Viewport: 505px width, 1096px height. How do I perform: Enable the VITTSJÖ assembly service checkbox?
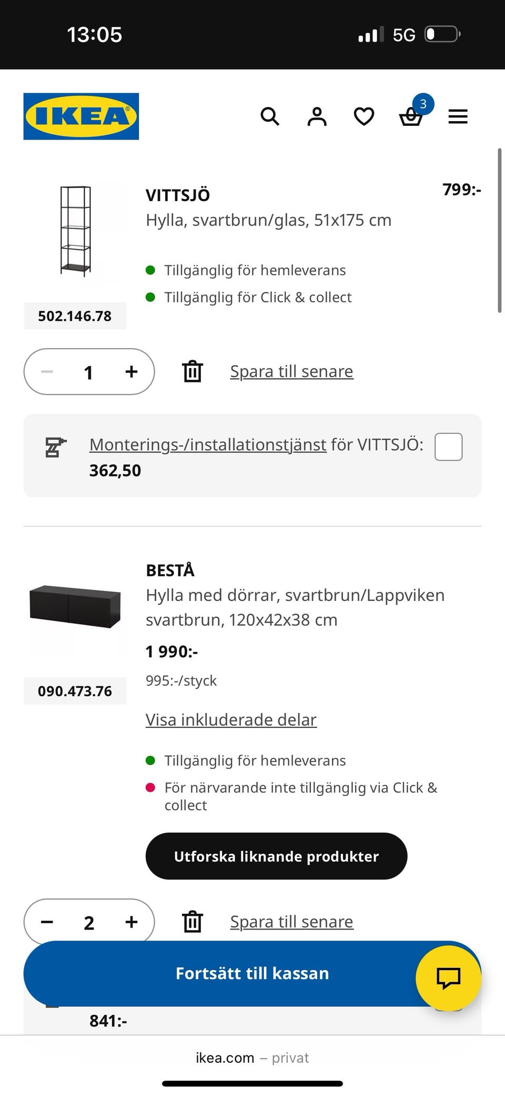coord(448,447)
